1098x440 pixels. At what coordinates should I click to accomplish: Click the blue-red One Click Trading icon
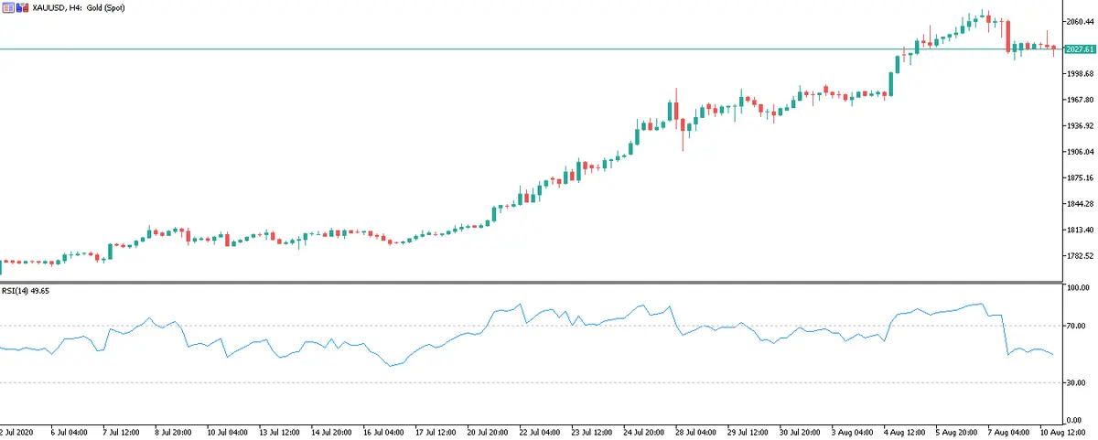22,6
